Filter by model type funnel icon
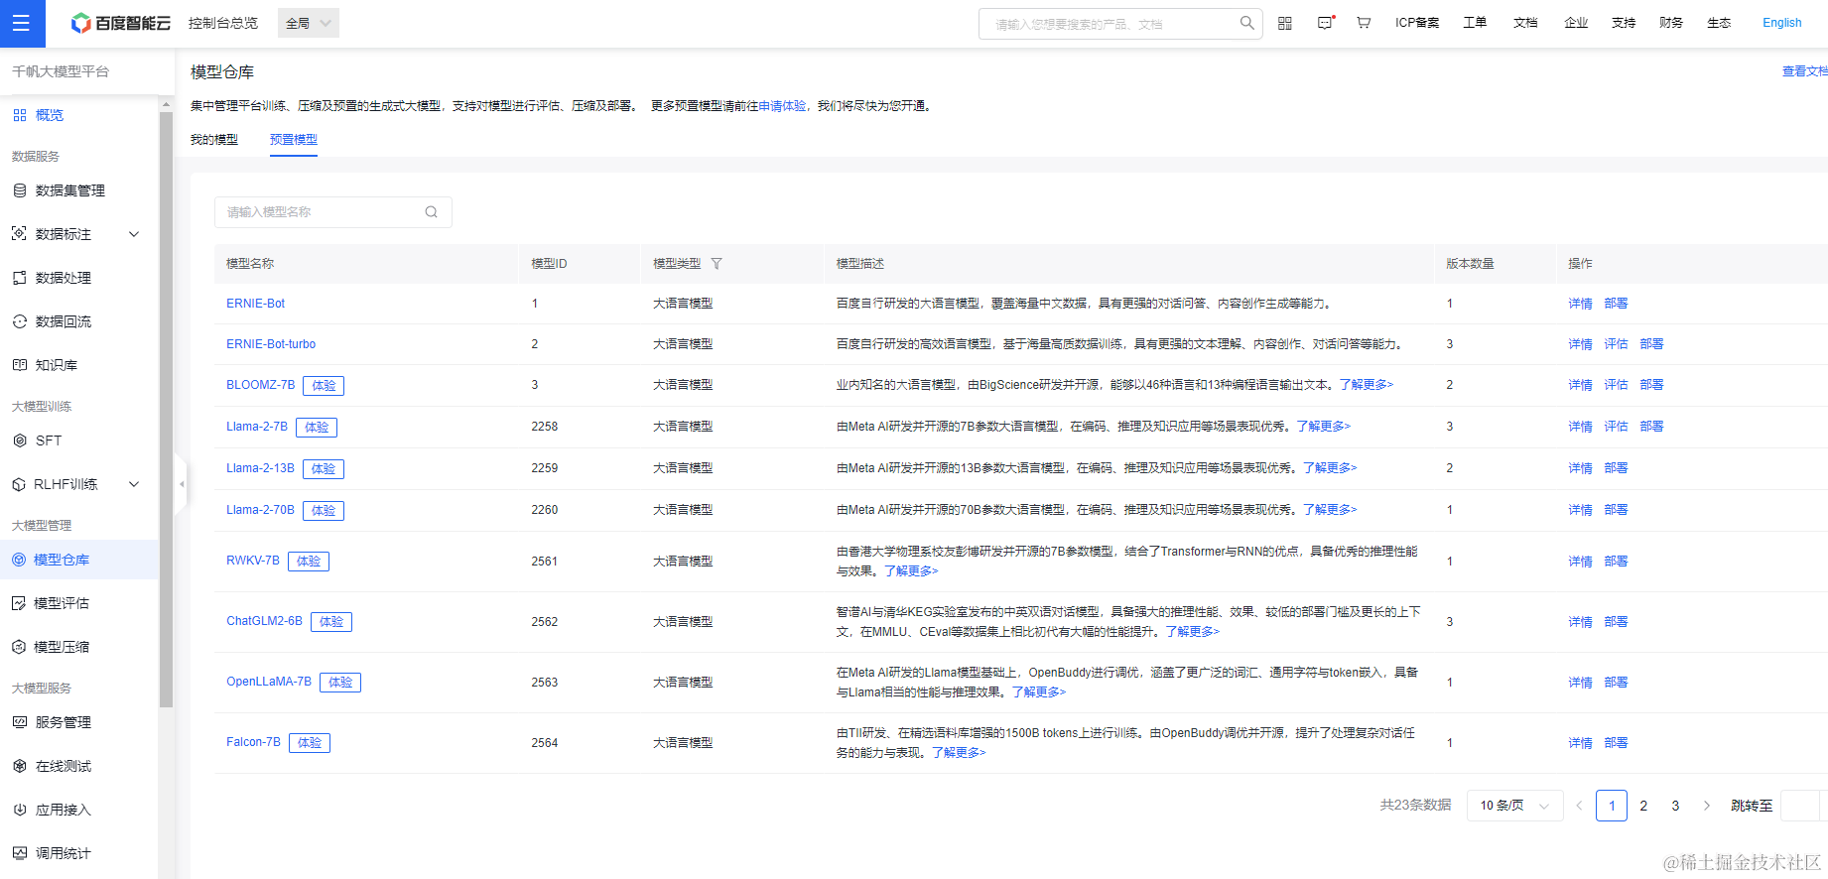Screen dimensions: 1828x879 pos(717,264)
